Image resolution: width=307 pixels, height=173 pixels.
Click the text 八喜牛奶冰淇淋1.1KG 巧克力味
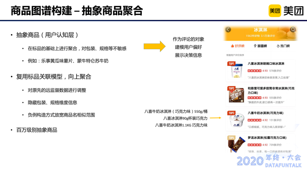tap(181, 125)
